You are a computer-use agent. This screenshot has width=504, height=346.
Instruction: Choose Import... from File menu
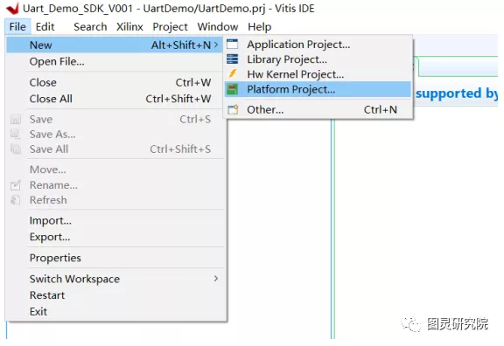[114, 221]
